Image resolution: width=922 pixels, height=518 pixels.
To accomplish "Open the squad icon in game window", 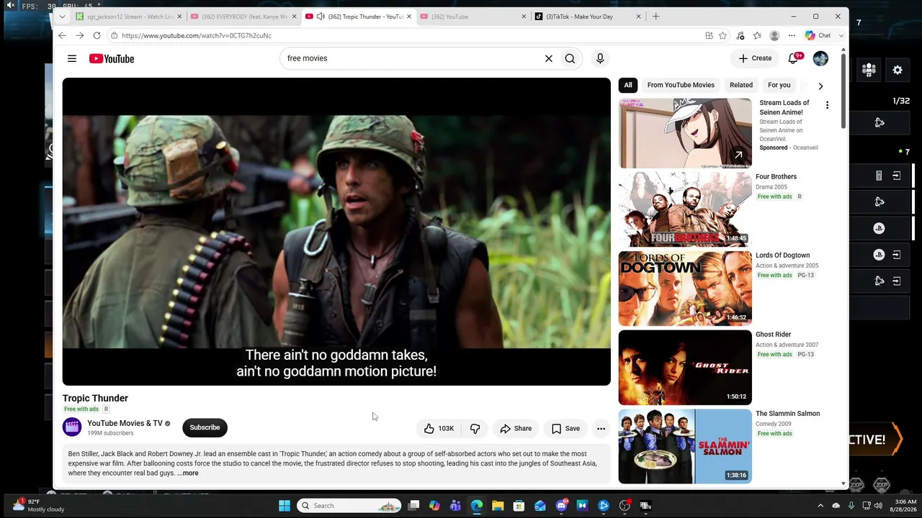I will [x=869, y=70].
